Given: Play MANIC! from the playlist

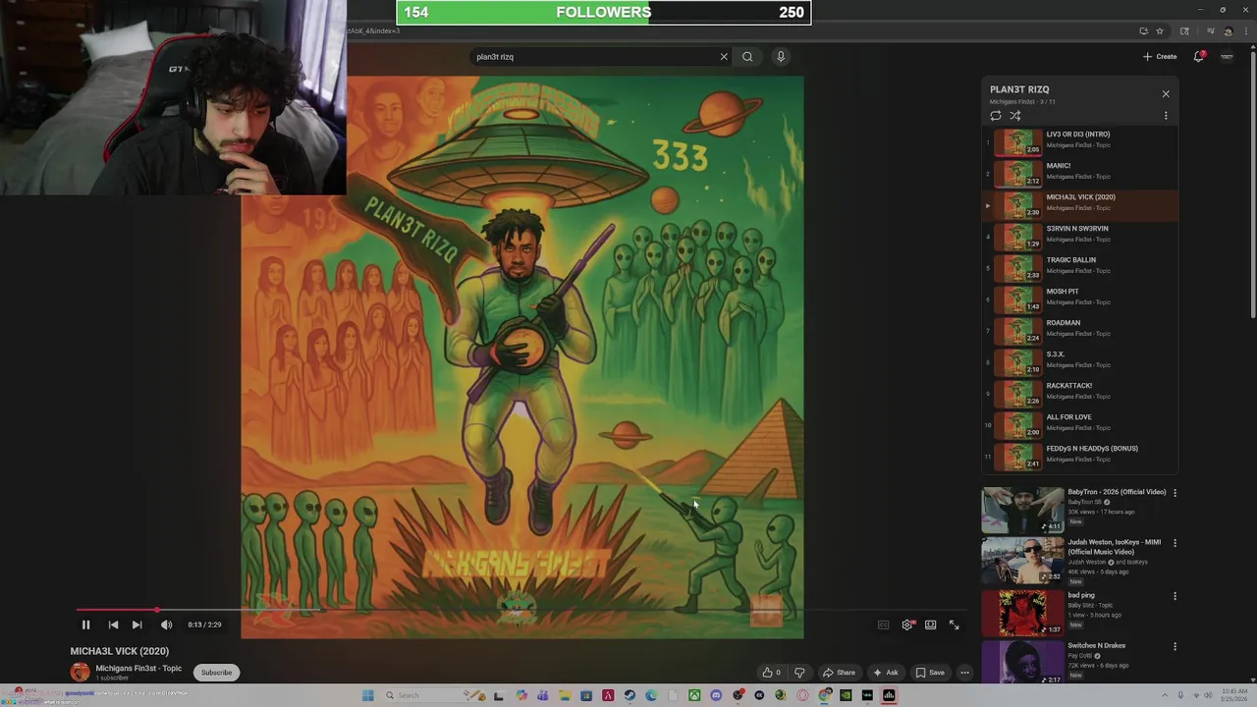Looking at the screenshot, I should click(x=1080, y=174).
